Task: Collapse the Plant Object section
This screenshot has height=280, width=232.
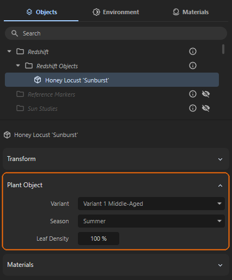Action: pos(220,186)
